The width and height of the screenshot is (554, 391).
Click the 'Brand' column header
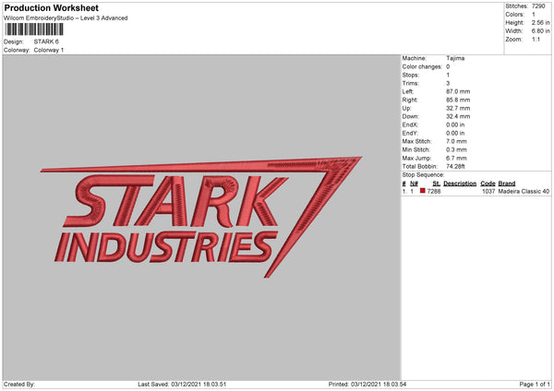507,184
